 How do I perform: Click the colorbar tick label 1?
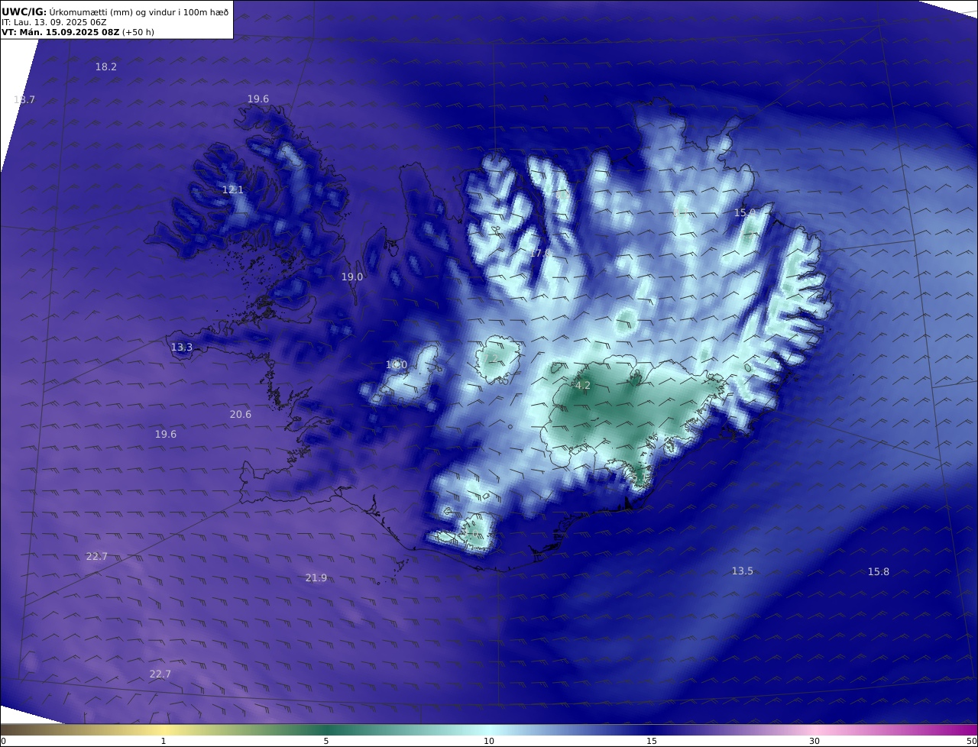click(x=164, y=741)
